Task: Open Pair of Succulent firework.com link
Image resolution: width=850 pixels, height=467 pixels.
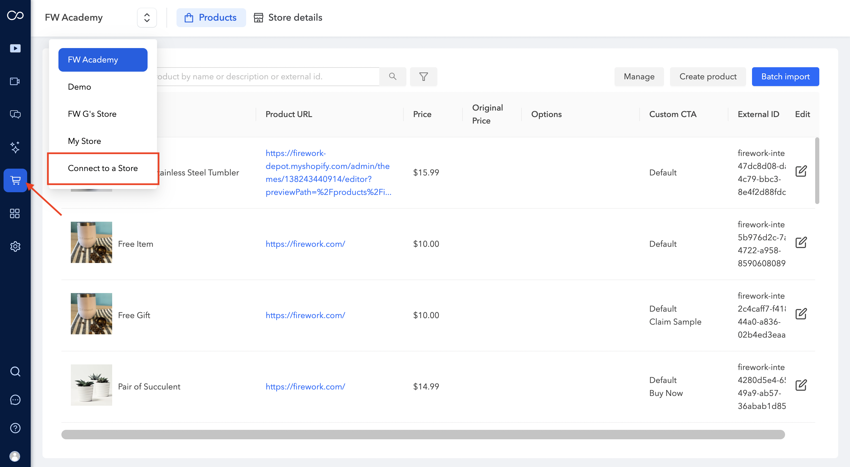Action: [305, 386]
